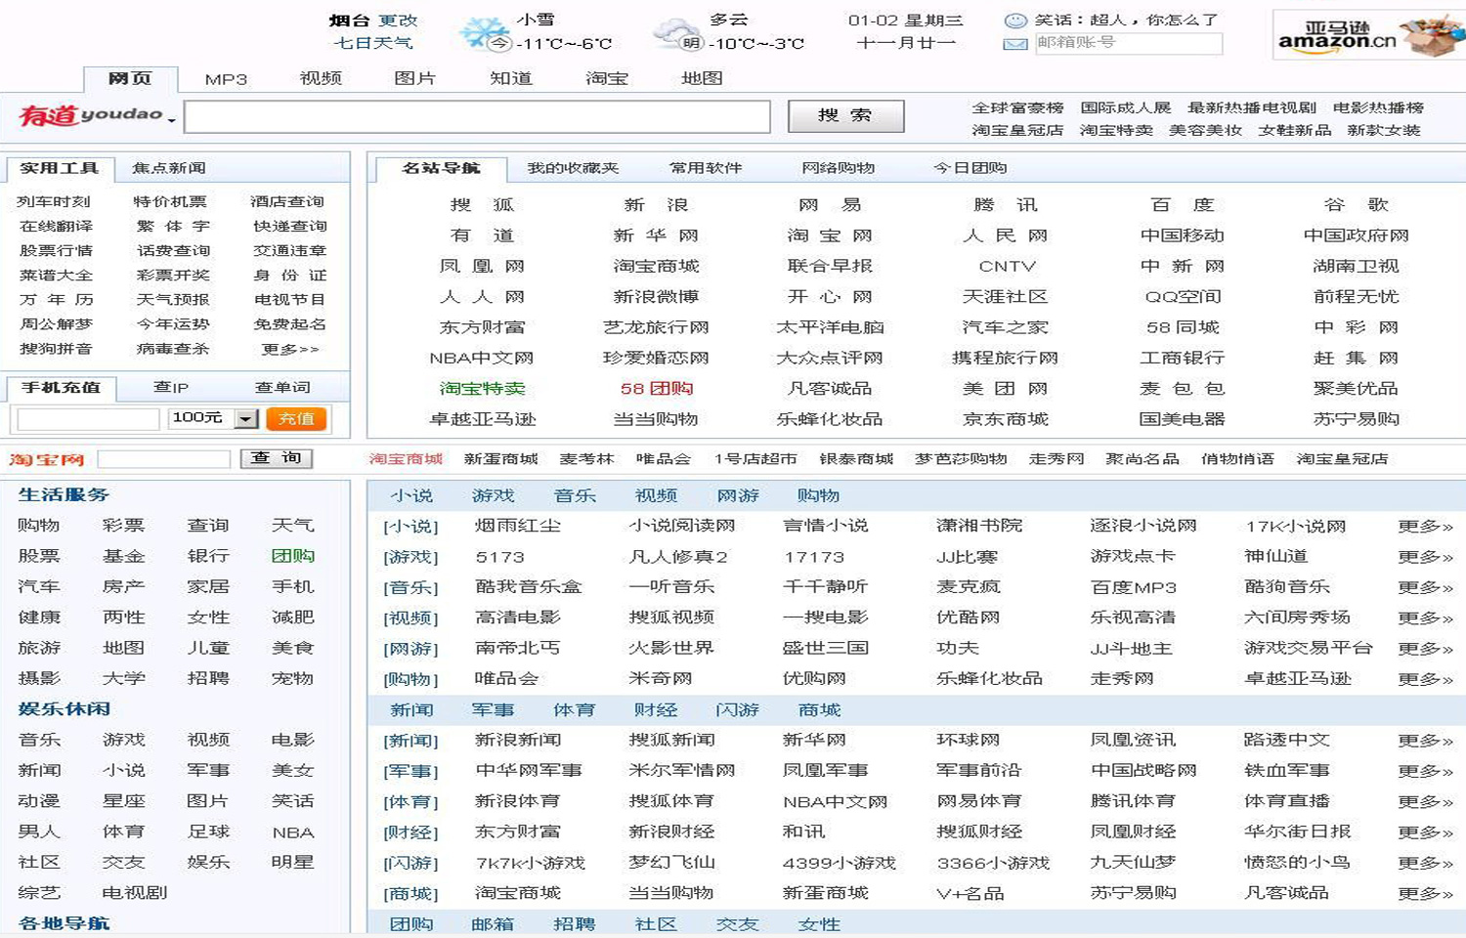Click the orange 充值 button
The image size is (1466, 938).
pyautogui.click(x=296, y=419)
